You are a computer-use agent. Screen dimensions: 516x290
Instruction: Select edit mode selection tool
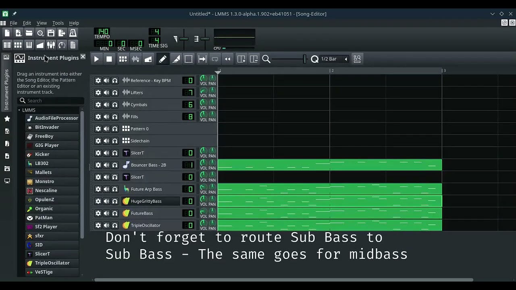coord(189,59)
